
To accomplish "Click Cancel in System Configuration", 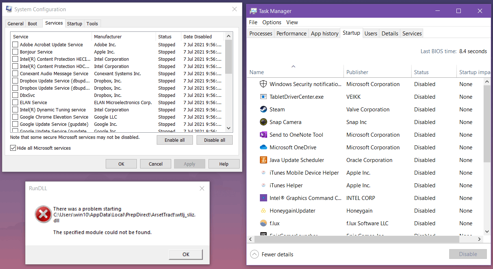I will 156,164.
